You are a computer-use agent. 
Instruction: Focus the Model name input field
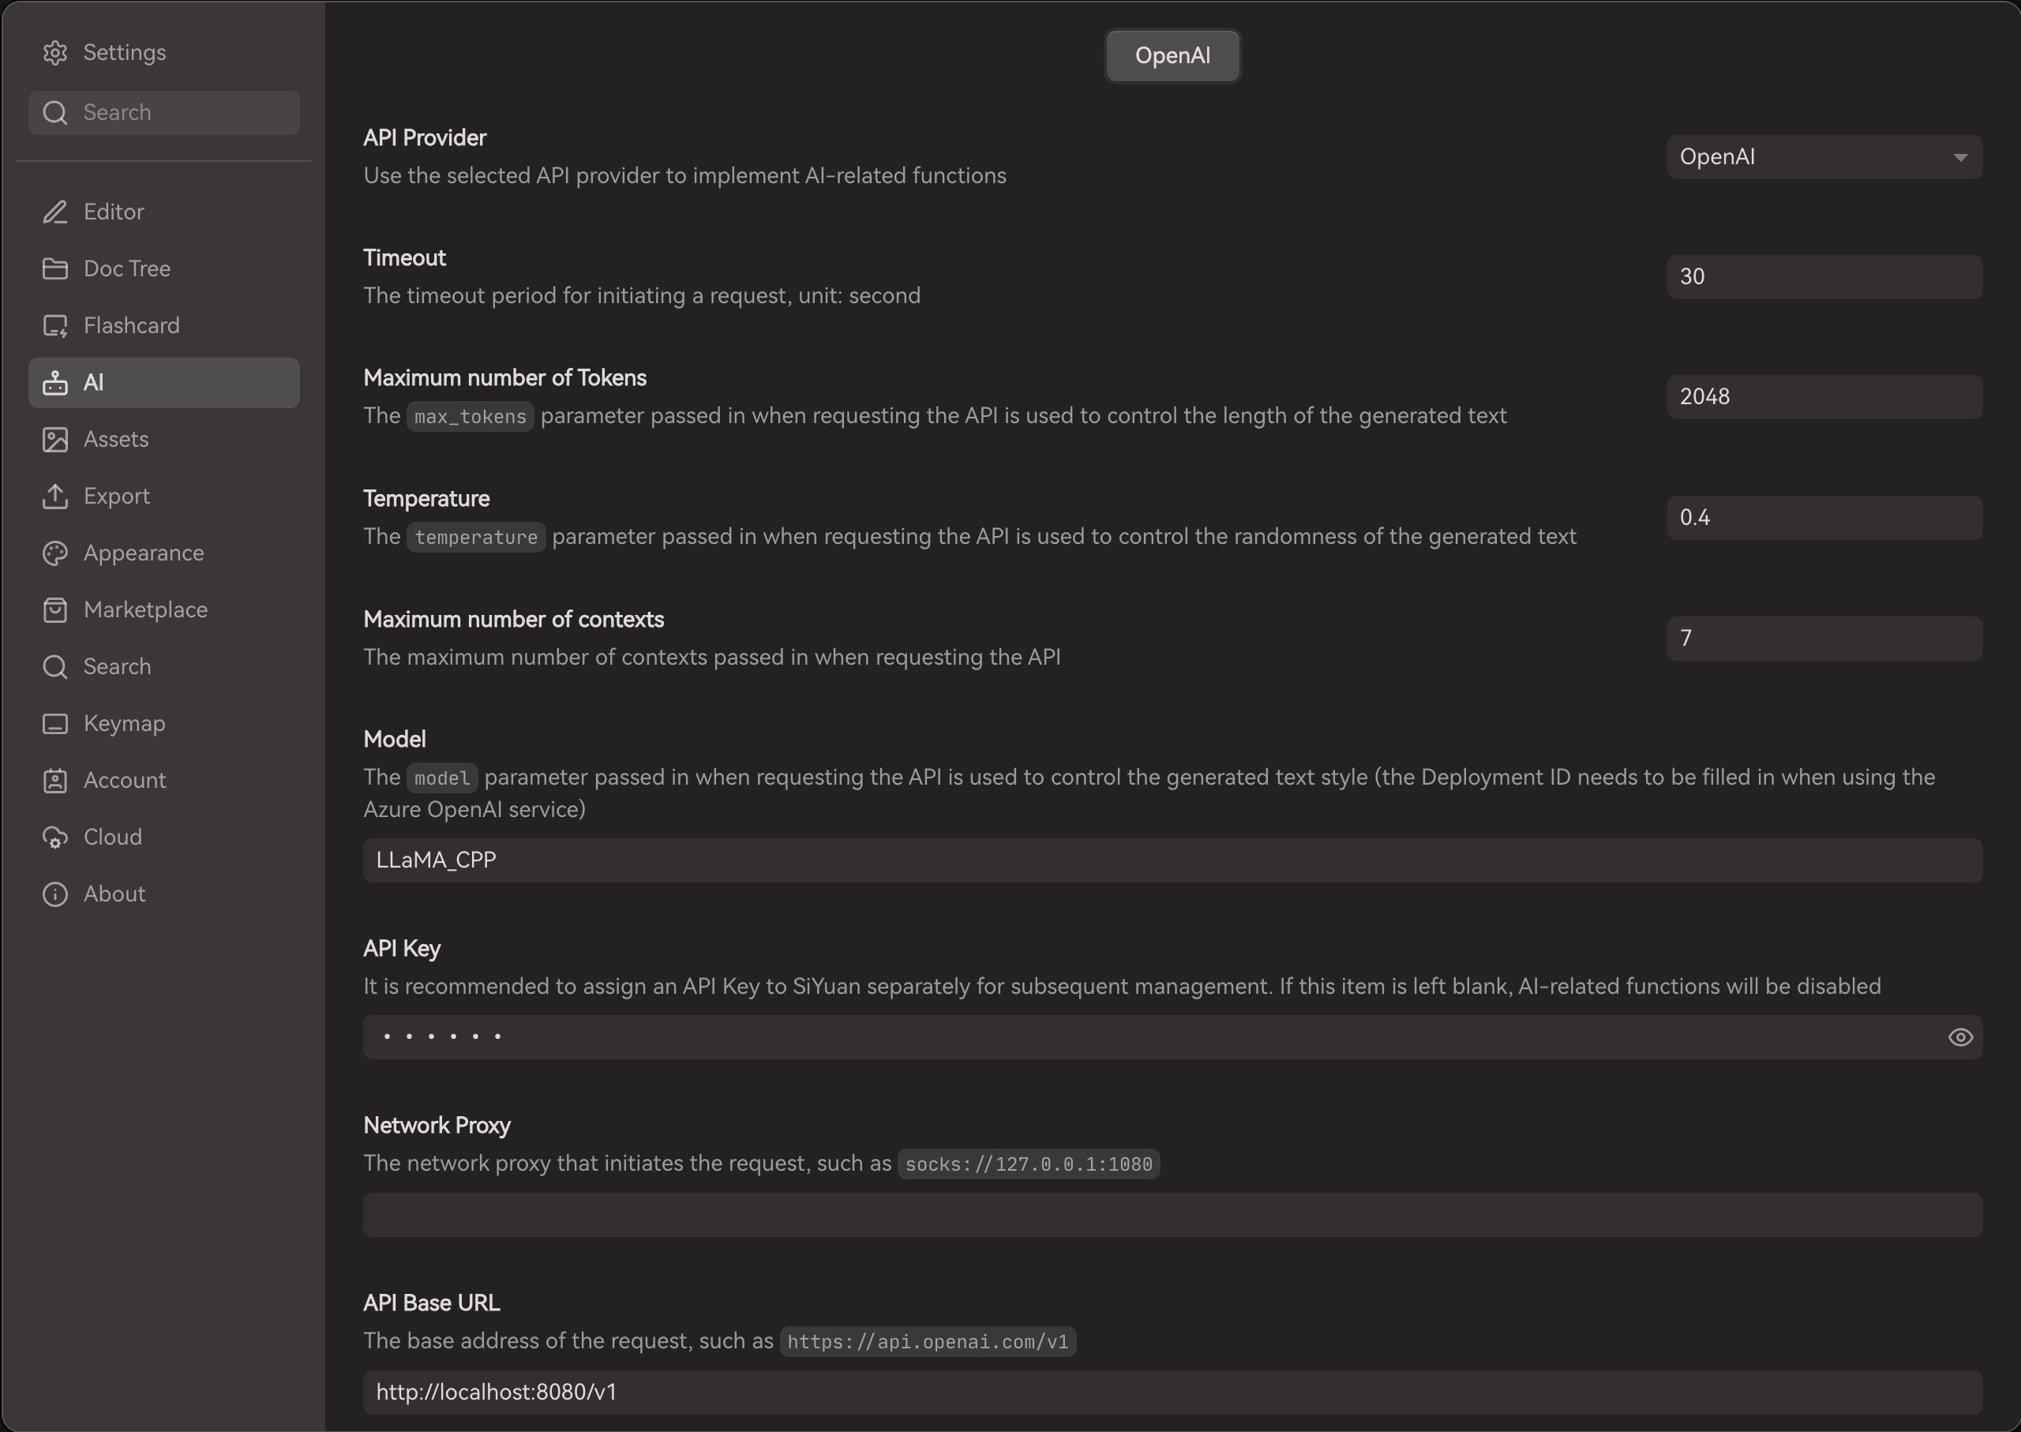pyautogui.click(x=1172, y=860)
